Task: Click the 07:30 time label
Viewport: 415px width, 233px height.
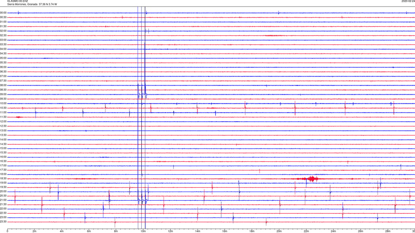Action: click(x=3, y=81)
